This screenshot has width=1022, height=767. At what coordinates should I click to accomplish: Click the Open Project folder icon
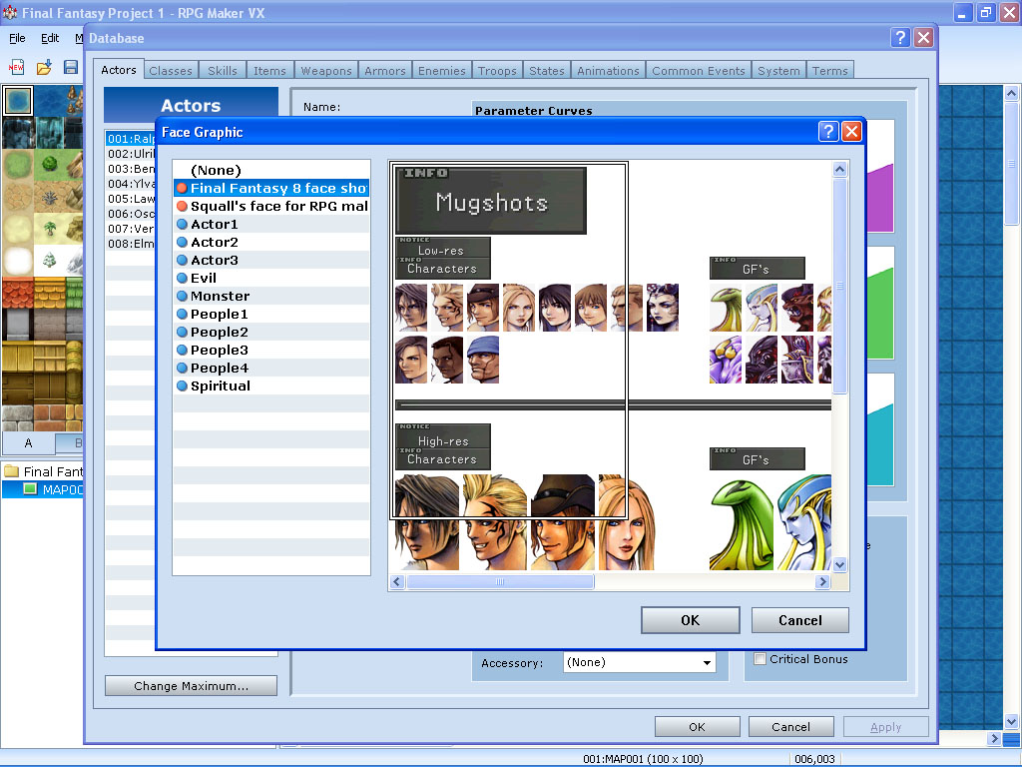coord(44,67)
